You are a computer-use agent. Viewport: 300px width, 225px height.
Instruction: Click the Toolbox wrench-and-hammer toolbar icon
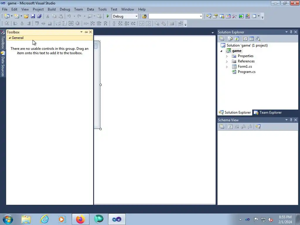pos(235,16)
